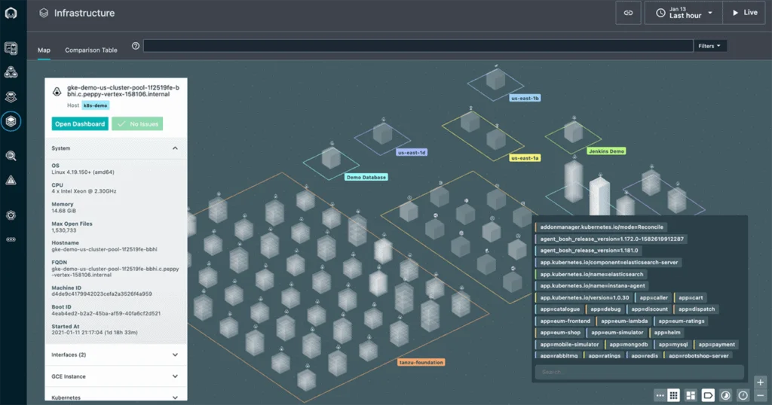Zoom out with minus button

(x=760, y=395)
